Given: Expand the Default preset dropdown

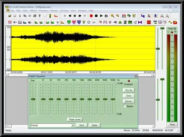Looking at the screenshot, I should tap(72, 125).
